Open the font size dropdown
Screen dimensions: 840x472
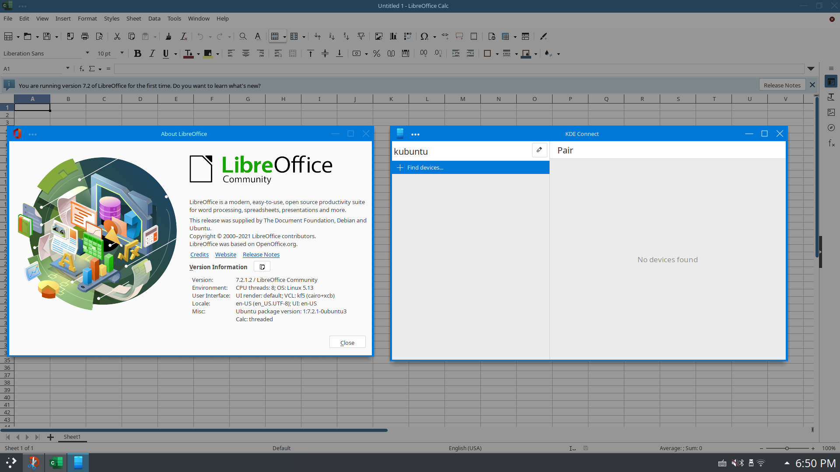[122, 53]
